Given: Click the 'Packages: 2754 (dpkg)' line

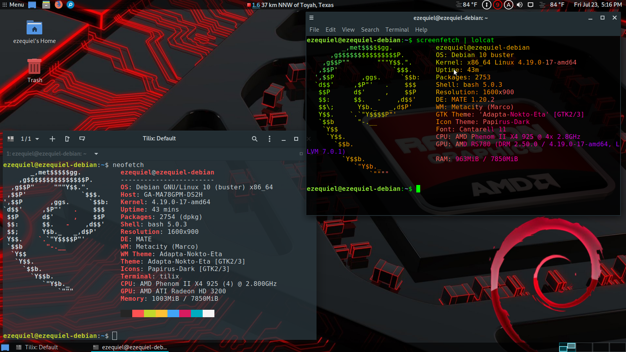Looking at the screenshot, I should (161, 217).
